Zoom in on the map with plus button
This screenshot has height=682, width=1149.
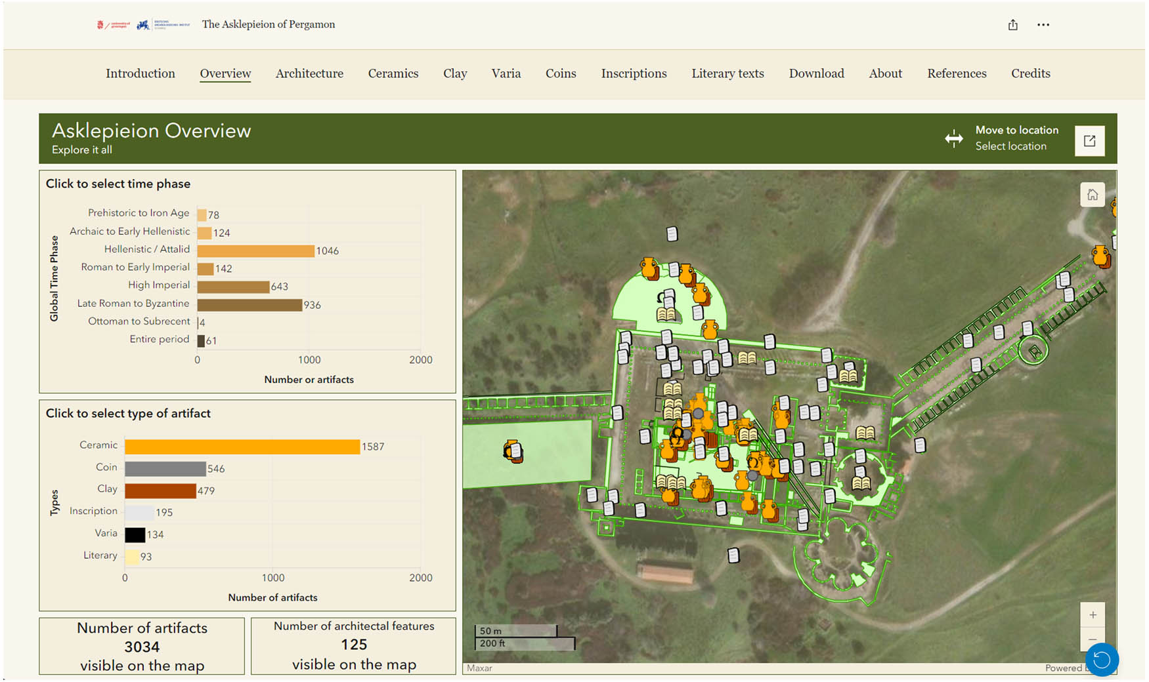[1092, 615]
